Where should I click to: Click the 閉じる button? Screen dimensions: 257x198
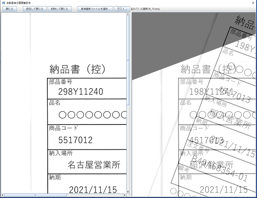coord(9,9)
